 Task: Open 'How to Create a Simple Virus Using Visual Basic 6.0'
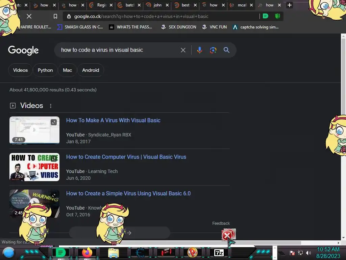click(128, 193)
